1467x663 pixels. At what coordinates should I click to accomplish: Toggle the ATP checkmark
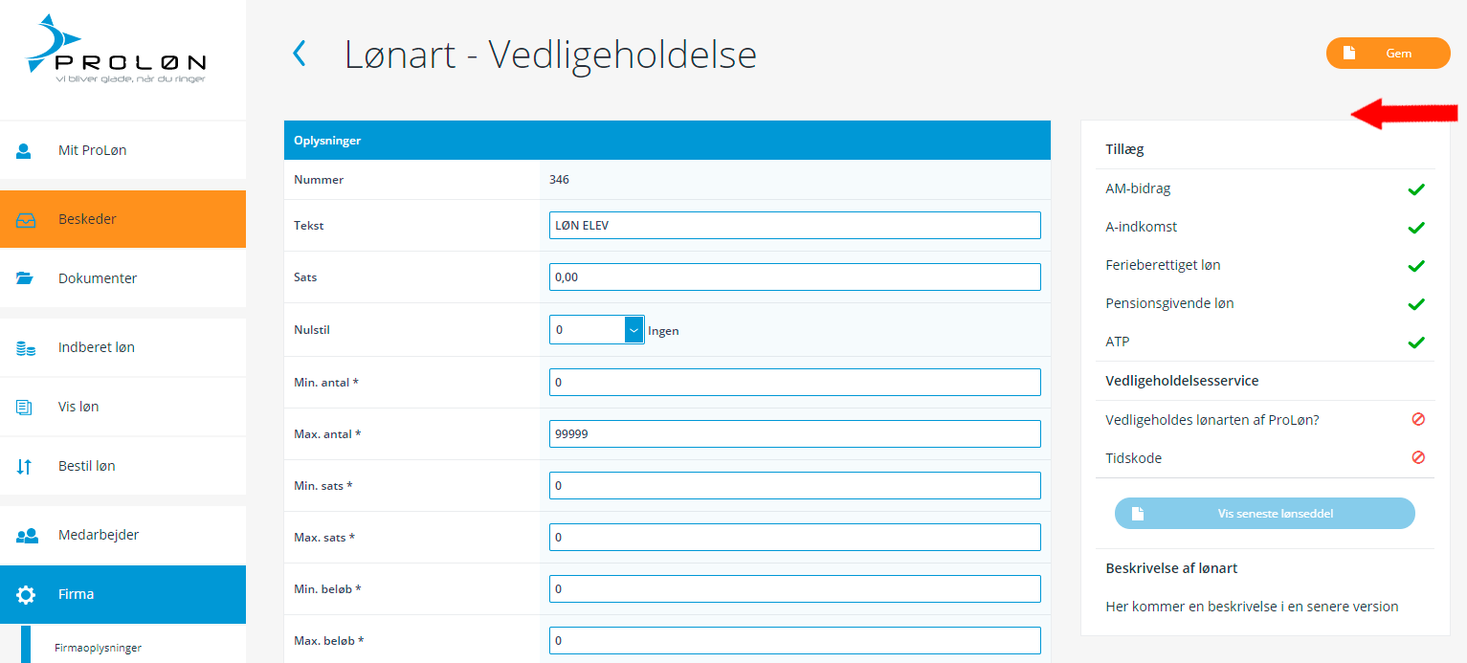click(x=1416, y=343)
